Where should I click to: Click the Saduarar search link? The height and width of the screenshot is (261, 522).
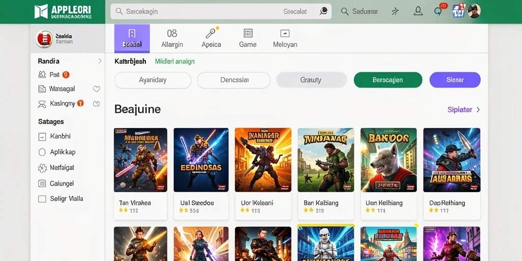[359, 11]
